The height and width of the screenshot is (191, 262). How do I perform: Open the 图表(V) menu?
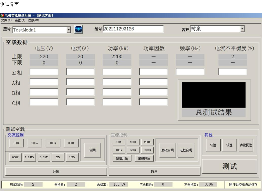click(x=34, y=20)
